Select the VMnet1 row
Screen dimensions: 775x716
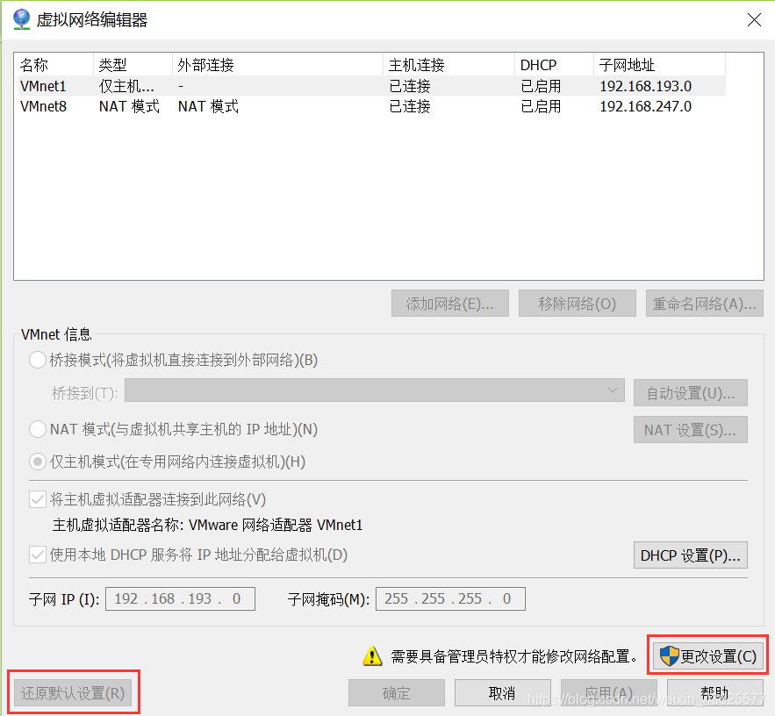[371, 86]
